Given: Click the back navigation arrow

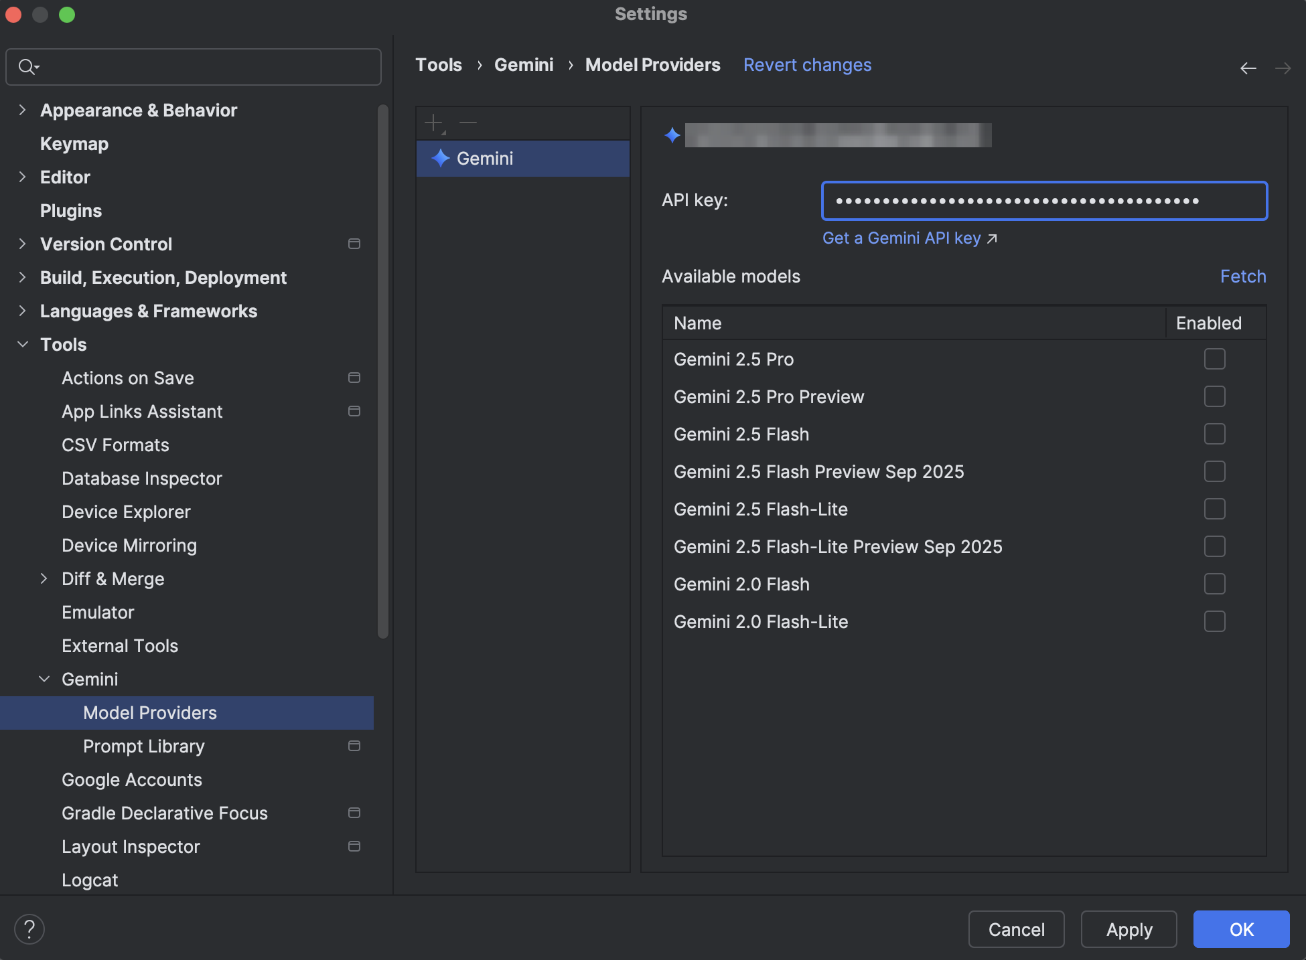Looking at the screenshot, I should coord(1248,68).
